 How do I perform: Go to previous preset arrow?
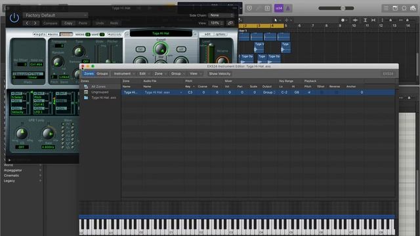pyautogui.click(x=27, y=24)
